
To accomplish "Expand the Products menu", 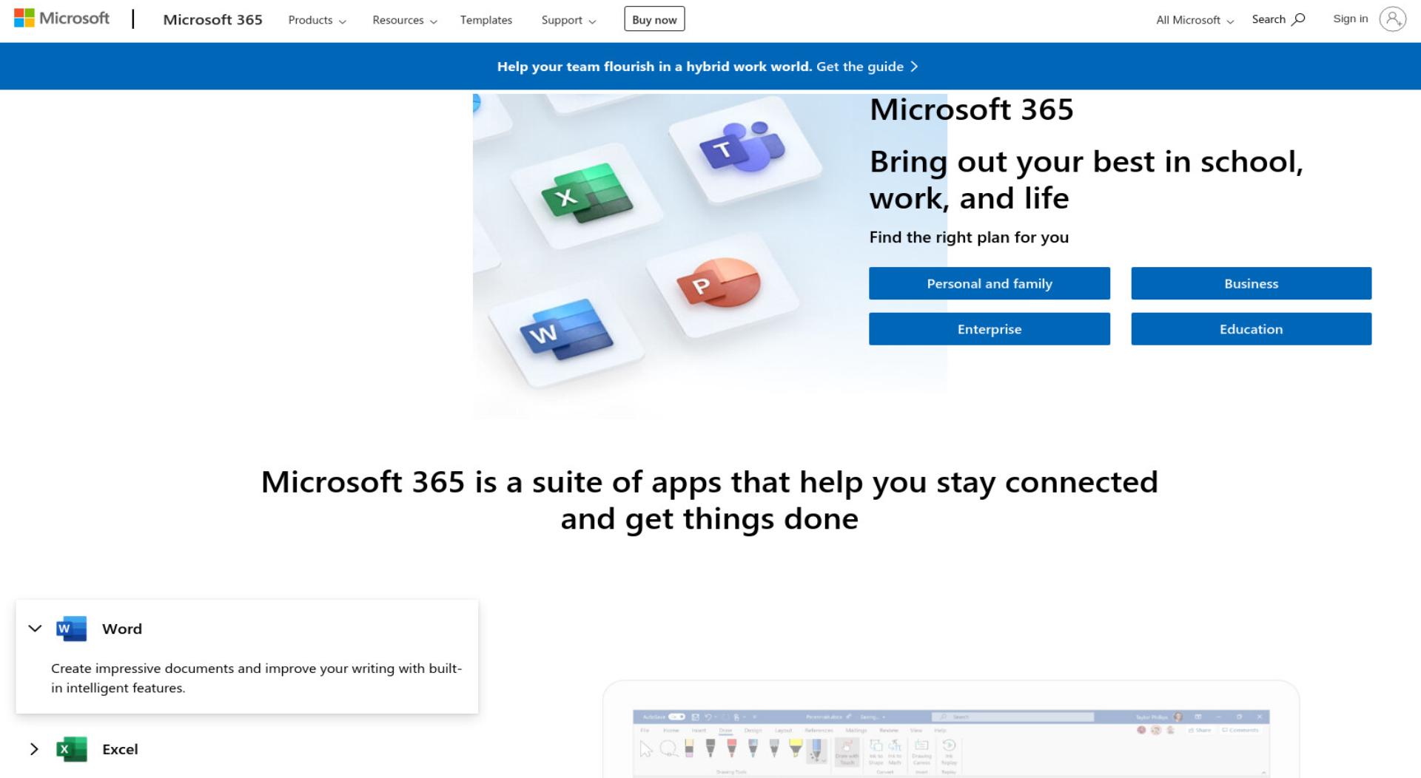I will pyautogui.click(x=317, y=20).
